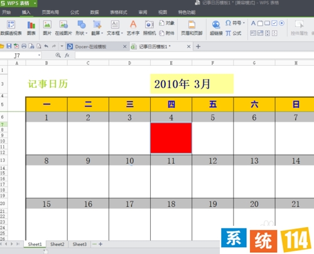Select the yellow 2010年 3月 date cell
Screen dimensions: 314x254
point(192,83)
